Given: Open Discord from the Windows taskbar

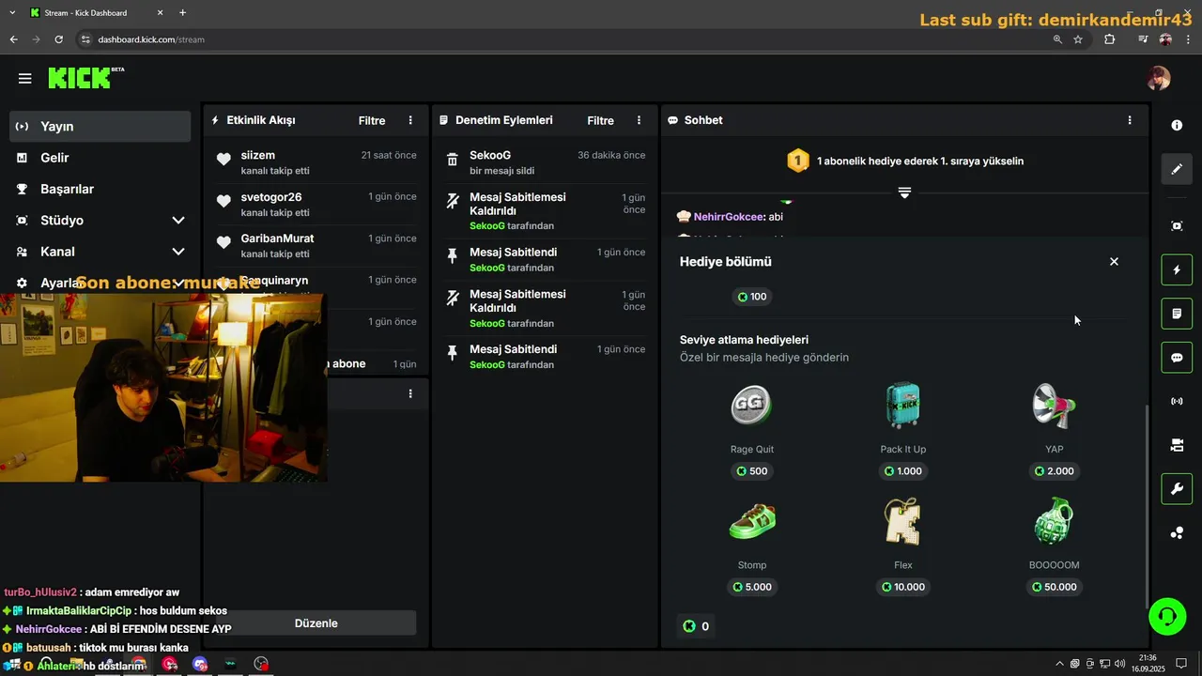Looking at the screenshot, I should 200,664.
